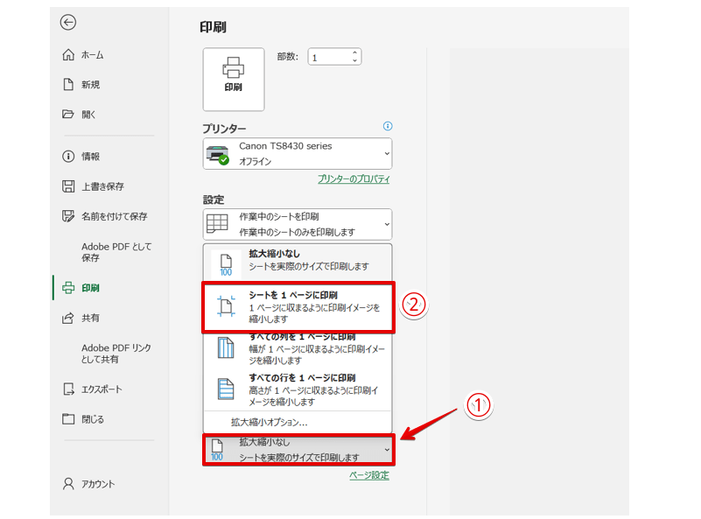Select すべての列を 1 ページに印刷 option

tap(298, 347)
